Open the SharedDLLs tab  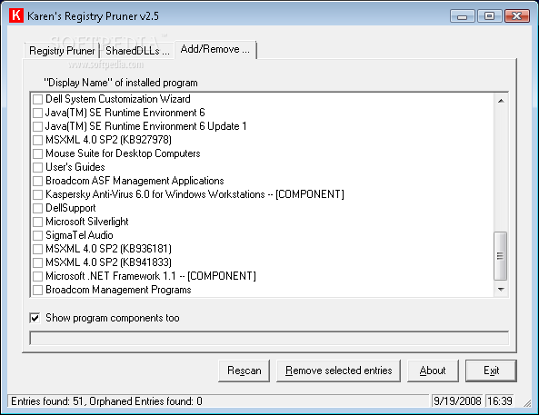[137, 51]
